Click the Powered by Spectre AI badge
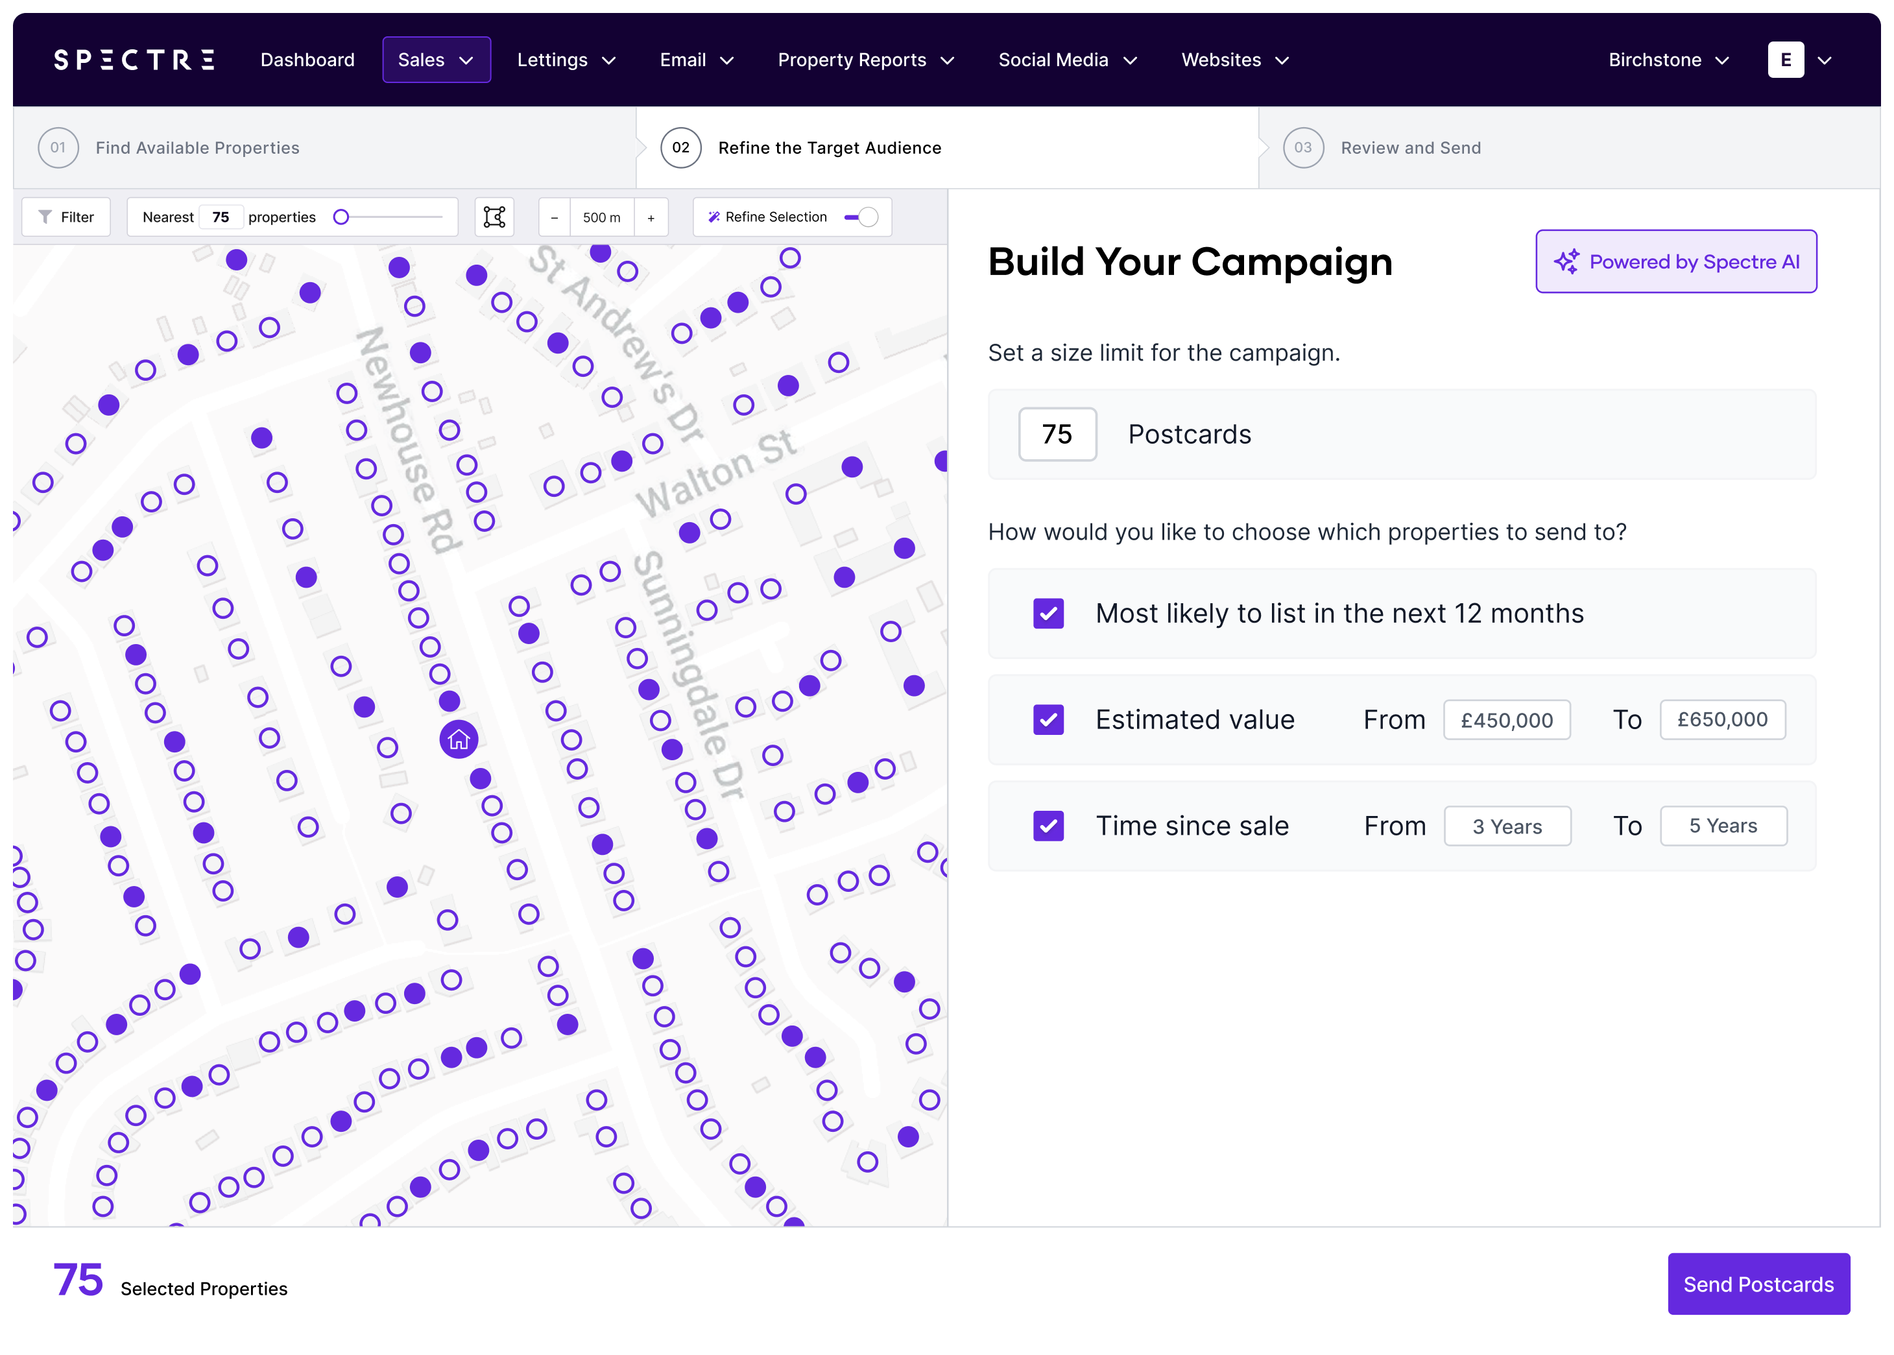The width and height of the screenshot is (1894, 1355). (1675, 261)
